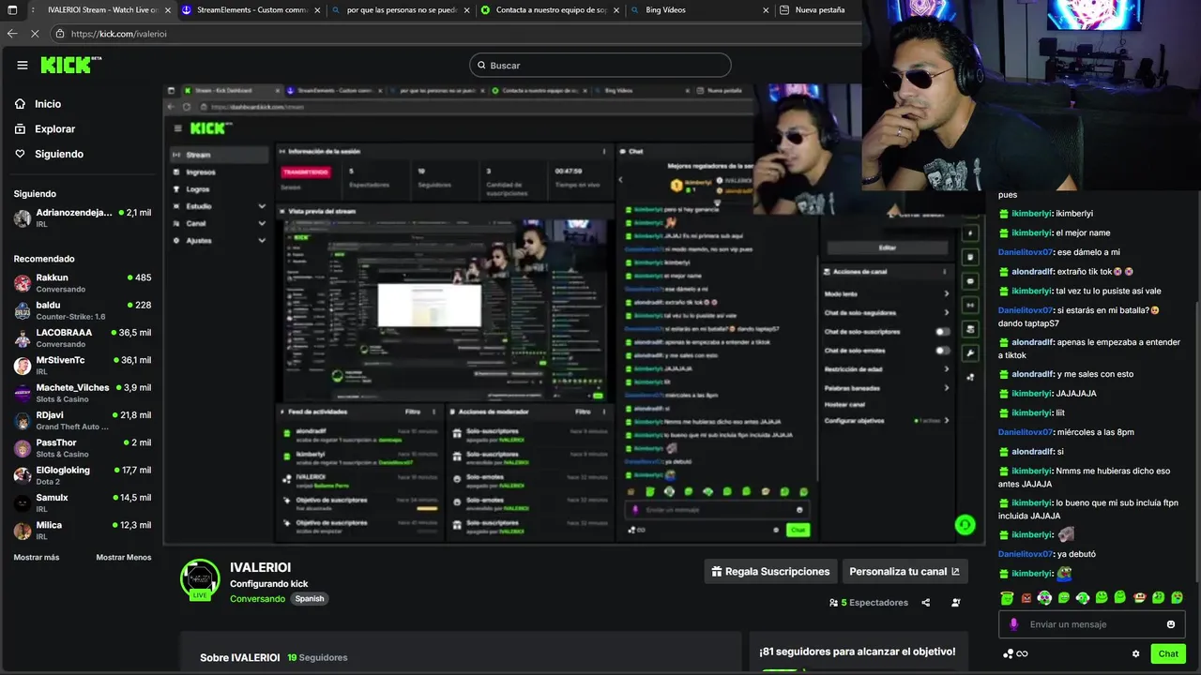
Task: Click Personaliza tu canal button
Action: 905,572
